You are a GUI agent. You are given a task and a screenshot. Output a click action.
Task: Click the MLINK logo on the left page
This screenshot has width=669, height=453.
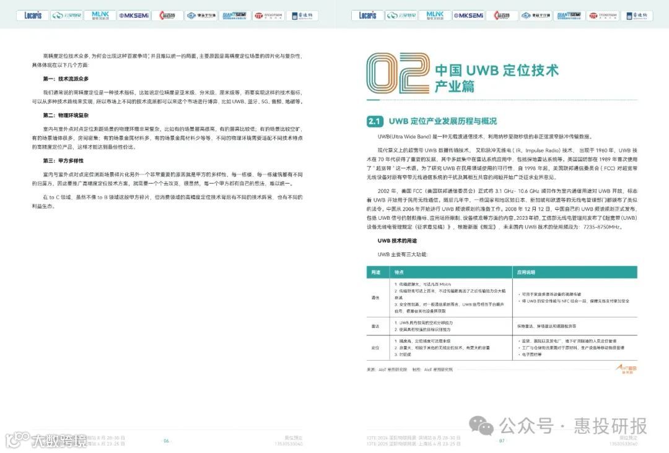(100, 15)
